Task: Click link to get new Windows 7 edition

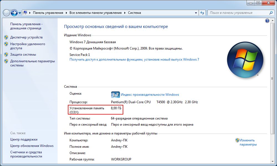Action: click(134, 59)
